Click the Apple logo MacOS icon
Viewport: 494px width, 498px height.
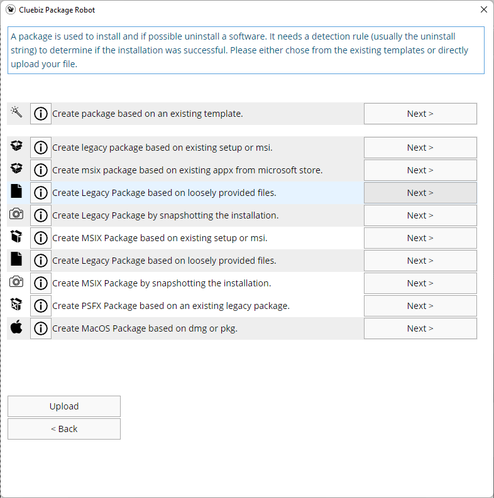tap(16, 327)
